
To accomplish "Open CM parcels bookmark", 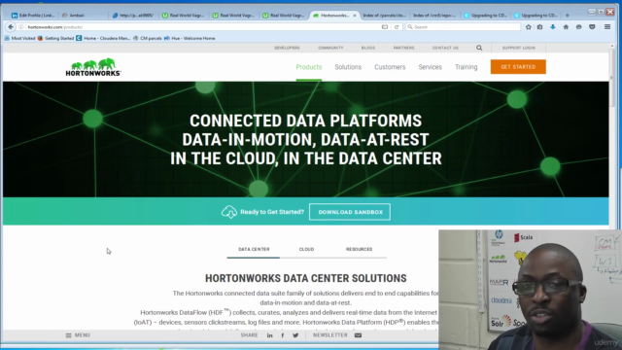I will click(x=148, y=38).
